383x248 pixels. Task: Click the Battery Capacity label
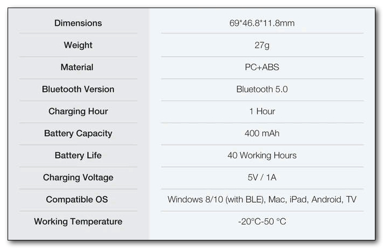pyautogui.click(x=78, y=133)
